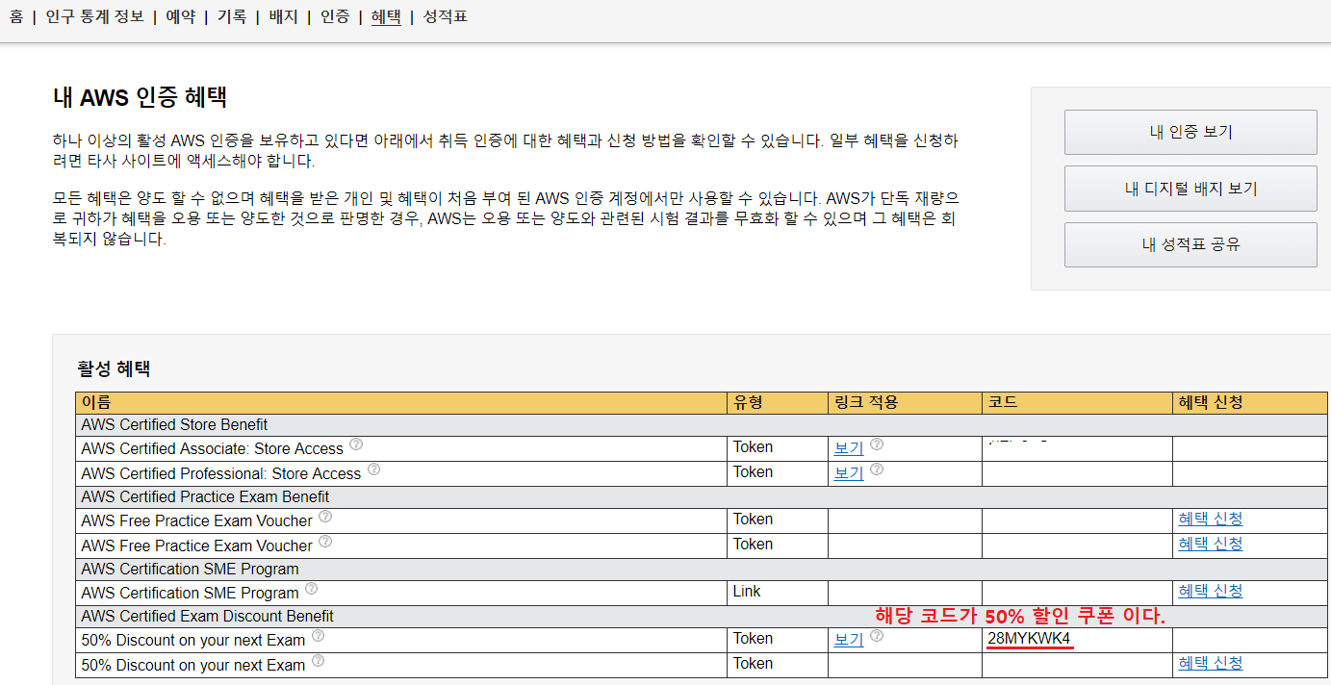Open 기록 navigation item
The image size is (1331, 685).
click(231, 16)
